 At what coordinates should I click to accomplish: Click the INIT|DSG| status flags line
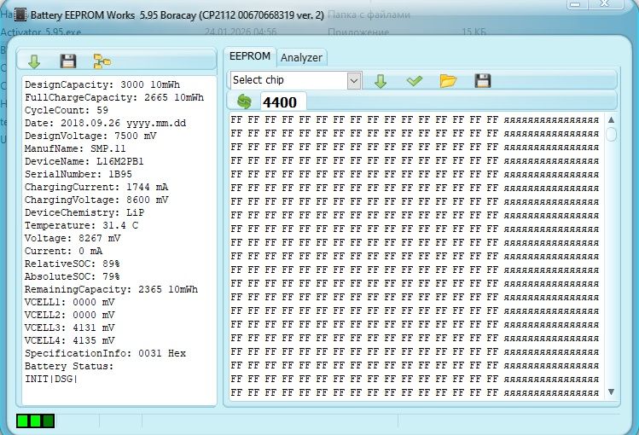point(51,379)
